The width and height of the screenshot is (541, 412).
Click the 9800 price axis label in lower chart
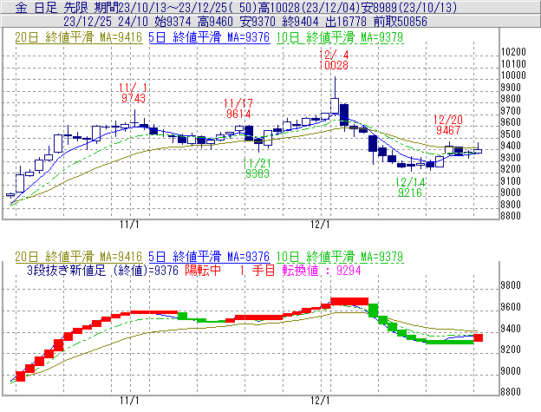pyautogui.click(x=511, y=285)
